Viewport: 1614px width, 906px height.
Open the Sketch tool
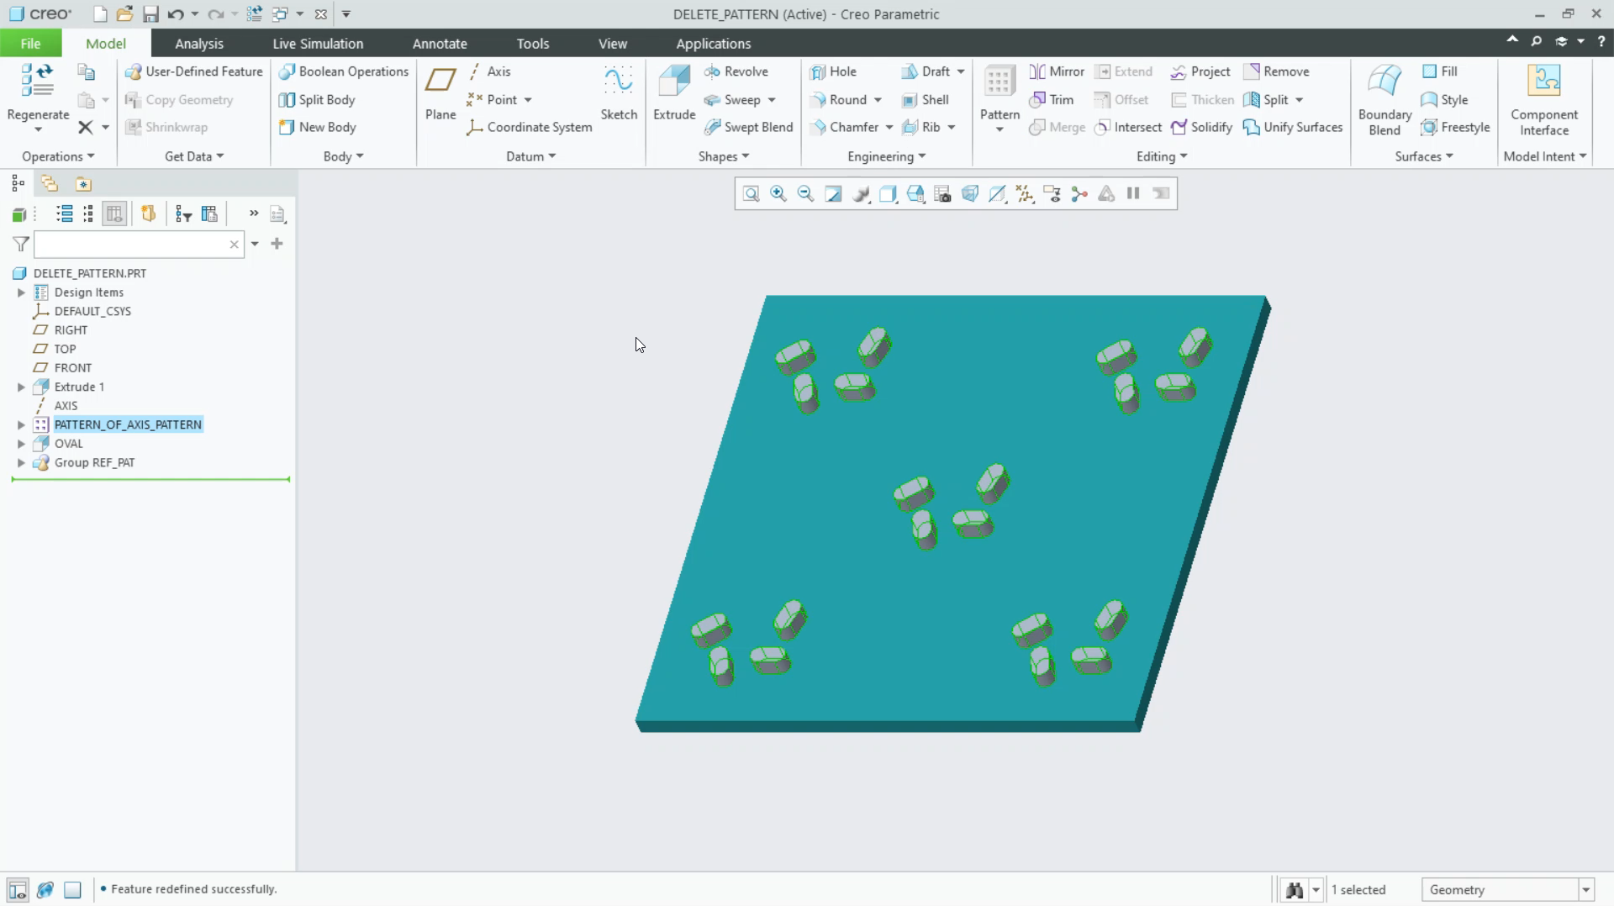tap(619, 92)
